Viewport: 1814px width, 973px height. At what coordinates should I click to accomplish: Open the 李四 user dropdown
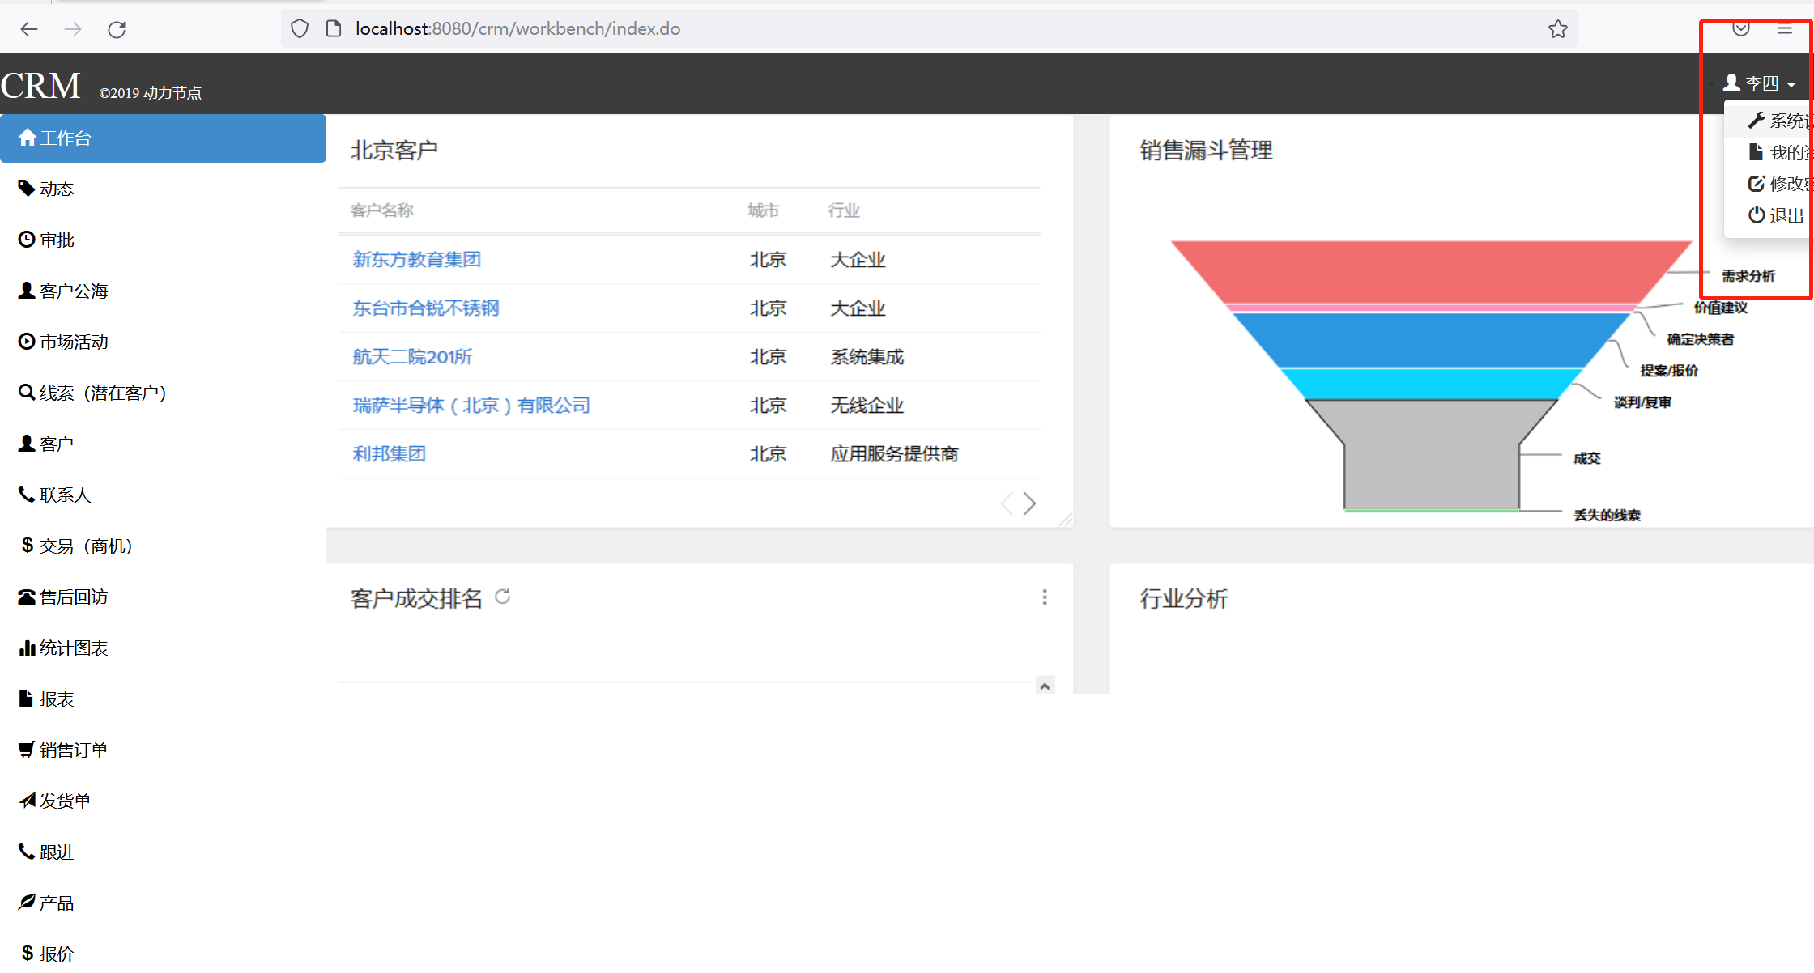coord(1761,83)
